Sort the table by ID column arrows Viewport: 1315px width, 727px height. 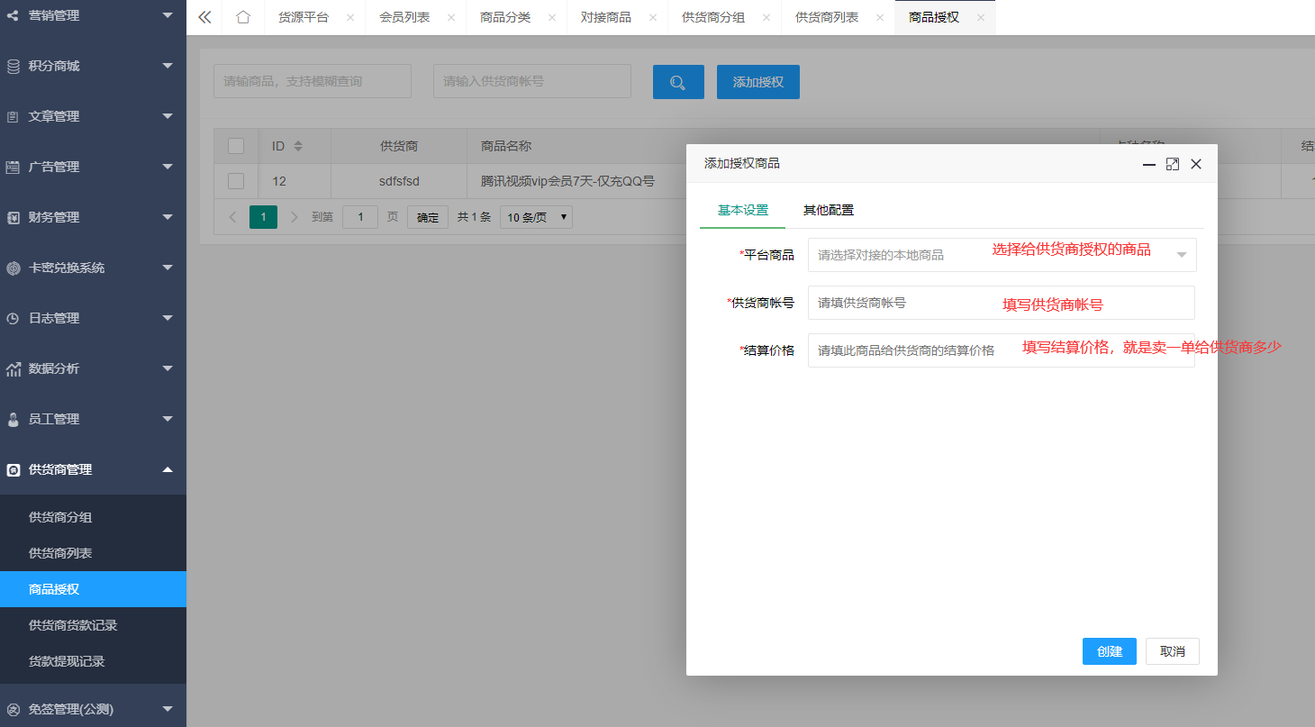click(x=298, y=146)
